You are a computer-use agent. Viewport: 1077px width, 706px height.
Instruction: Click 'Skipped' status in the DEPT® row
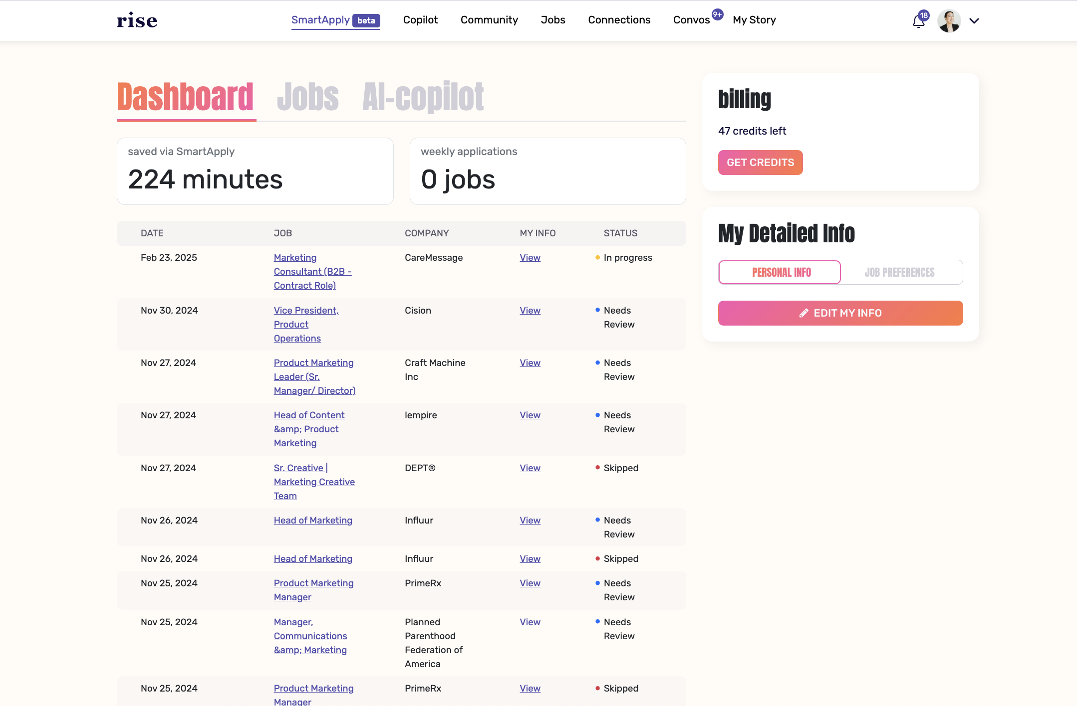pyautogui.click(x=621, y=468)
